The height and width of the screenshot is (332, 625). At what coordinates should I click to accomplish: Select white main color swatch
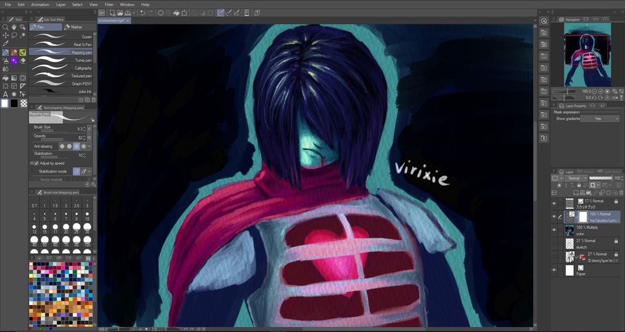(x=5, y=104)
